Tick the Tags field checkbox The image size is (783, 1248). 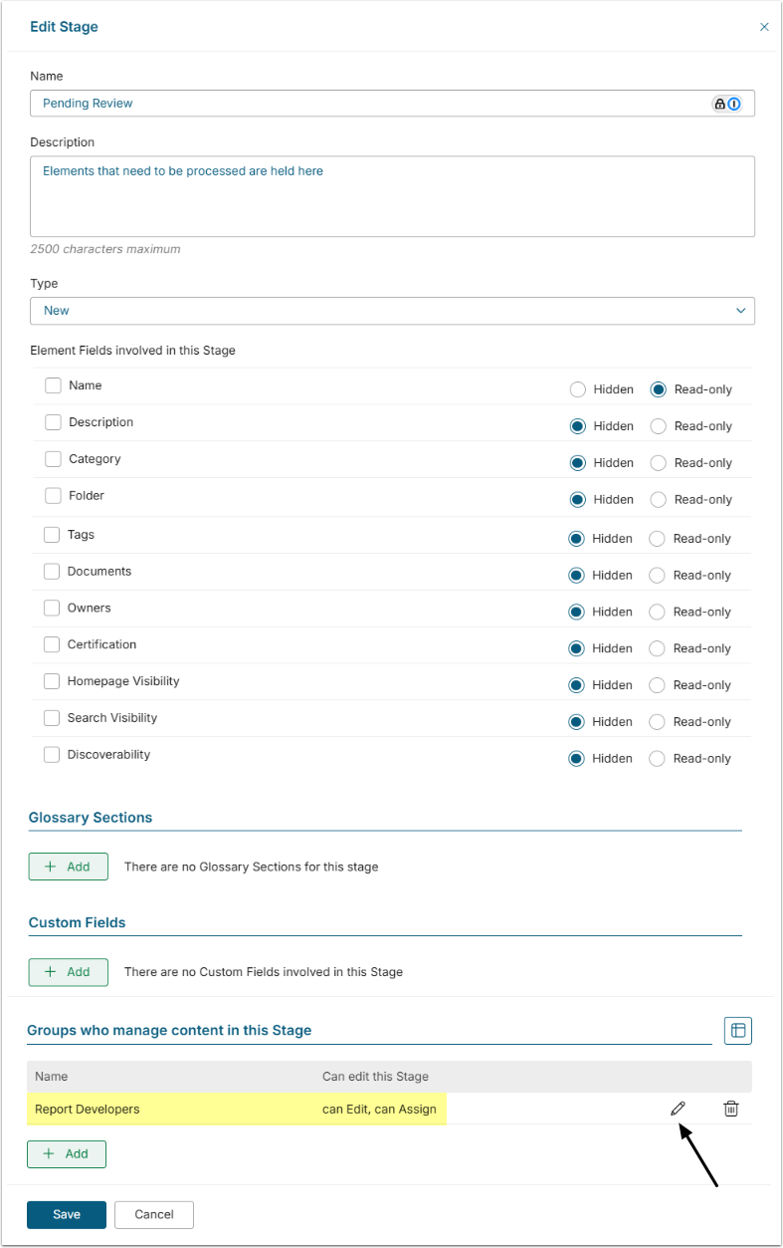pyautogui.click(x=52, y=535)
